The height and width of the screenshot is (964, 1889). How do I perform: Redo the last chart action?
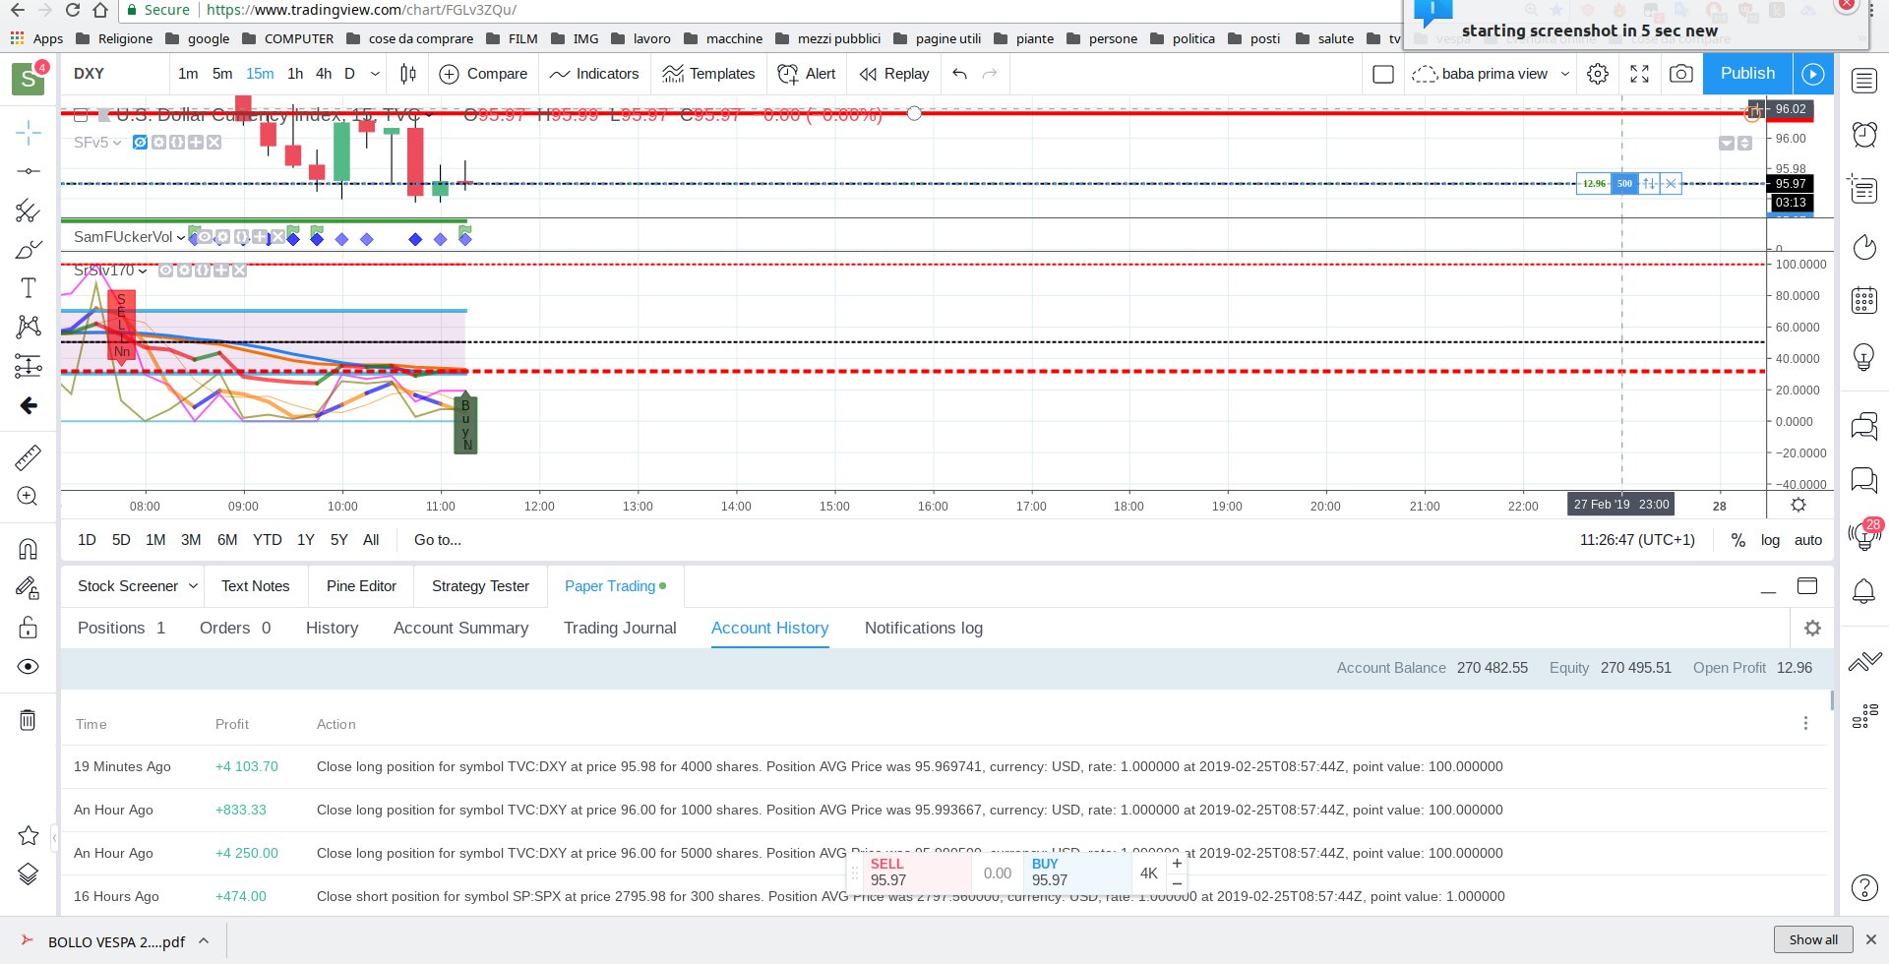click(990, 74)
